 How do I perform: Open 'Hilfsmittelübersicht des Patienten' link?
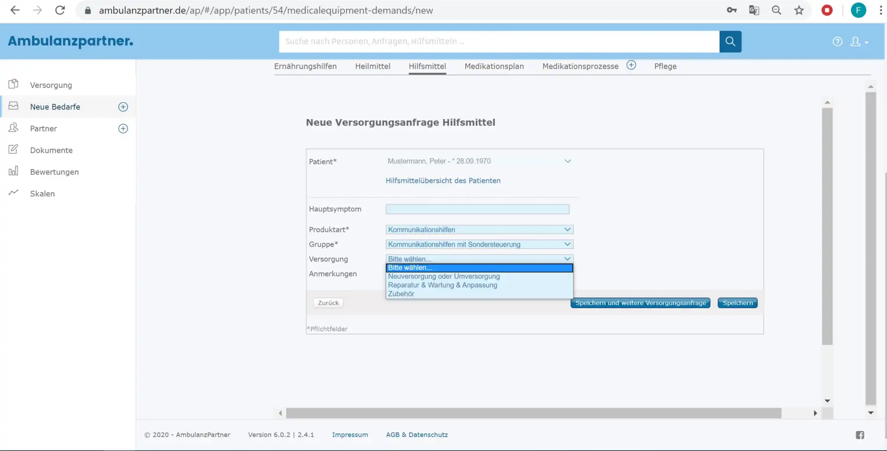pos(443,180)
